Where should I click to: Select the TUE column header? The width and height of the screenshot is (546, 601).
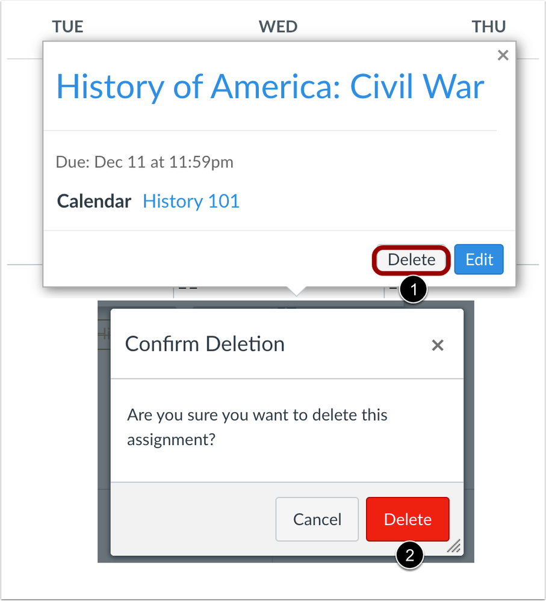tap(67, 26)
